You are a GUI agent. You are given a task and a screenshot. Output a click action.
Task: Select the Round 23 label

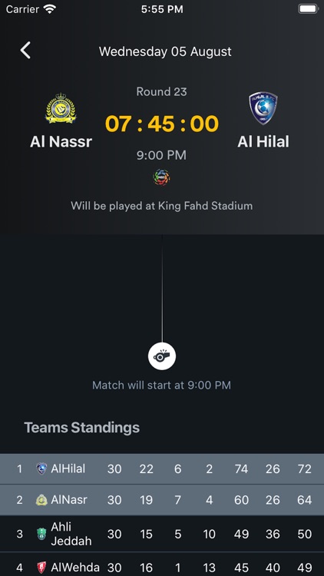click(x=162, y=91)
